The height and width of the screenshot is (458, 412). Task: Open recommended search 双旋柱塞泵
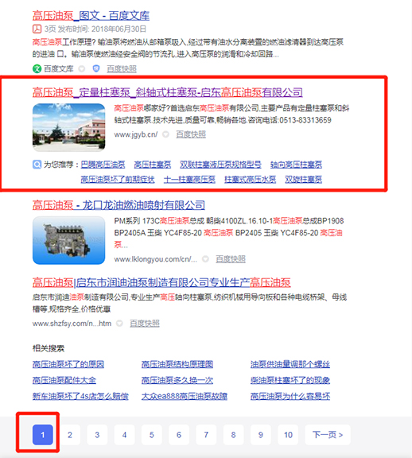pos(304,179)
